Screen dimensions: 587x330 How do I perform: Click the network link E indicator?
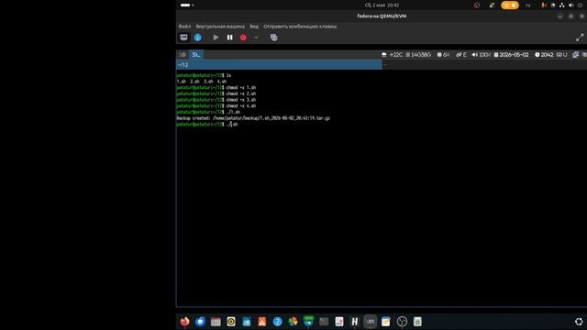[461, 55]
